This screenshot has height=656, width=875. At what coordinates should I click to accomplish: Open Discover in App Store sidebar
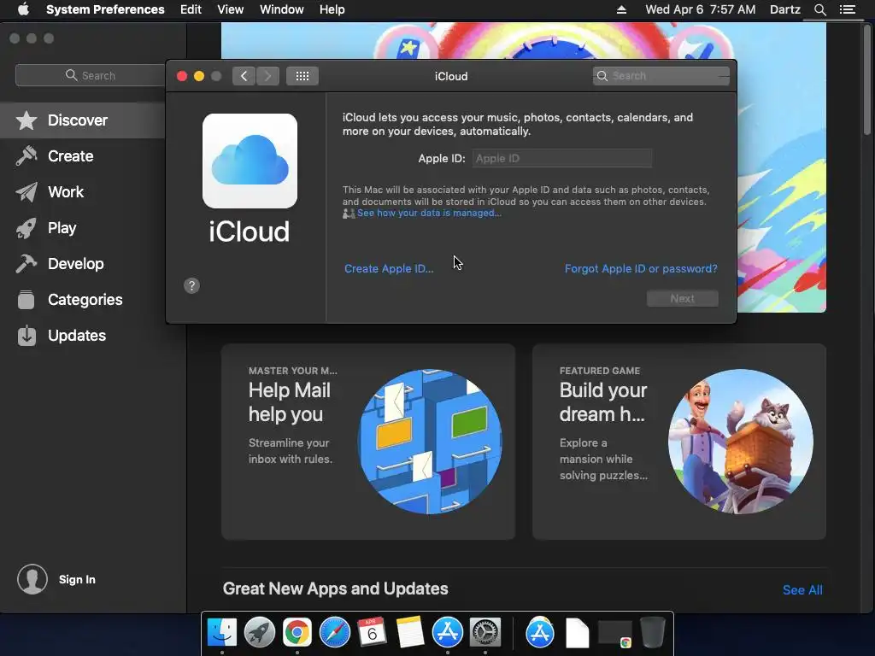[x=83, y=120]
